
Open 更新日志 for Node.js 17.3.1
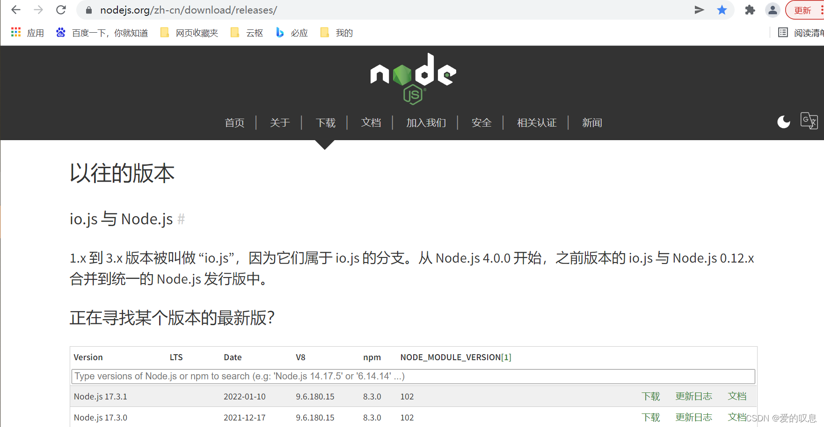(693, 397)
